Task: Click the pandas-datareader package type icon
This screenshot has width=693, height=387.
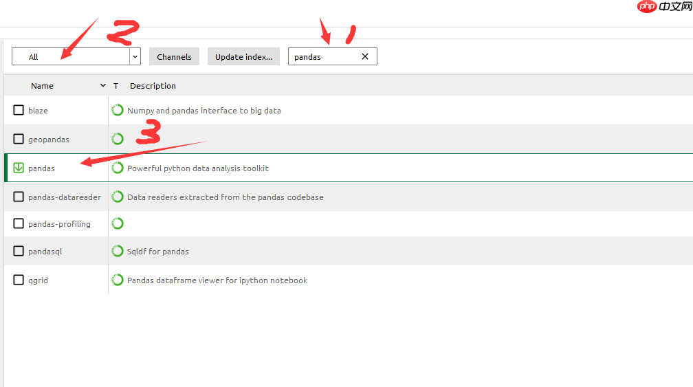Action: click(x=118, y=197)
